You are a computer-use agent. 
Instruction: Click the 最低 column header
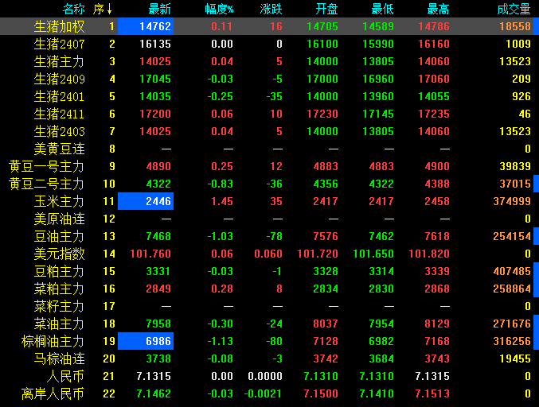[382, 10]
